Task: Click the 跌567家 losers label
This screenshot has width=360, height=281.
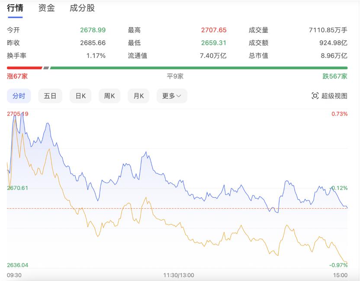Action: pos(334,76)
